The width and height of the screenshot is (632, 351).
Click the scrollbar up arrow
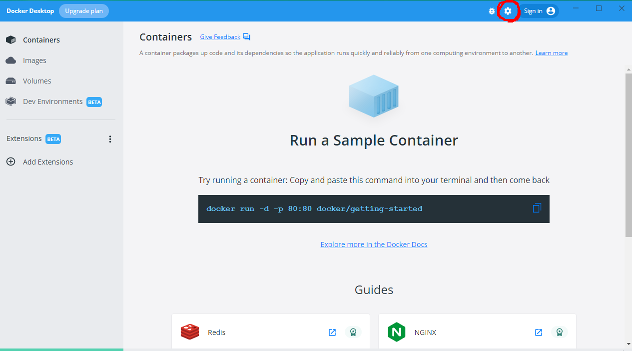pos(629,69)
